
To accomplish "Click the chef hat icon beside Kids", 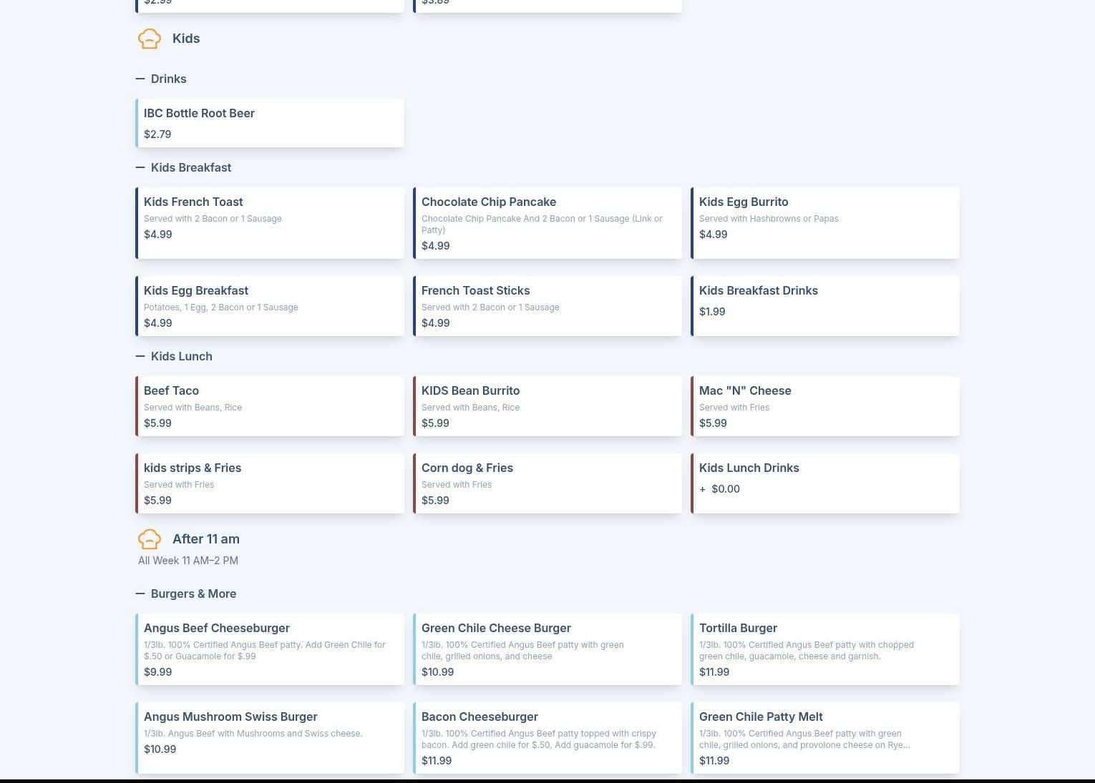I will point(150,39).
